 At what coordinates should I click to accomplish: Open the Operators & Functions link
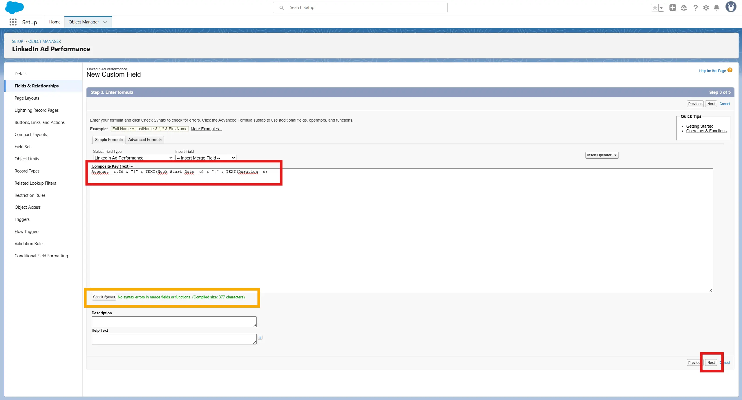pyautogui.click(x=706, y=131)
